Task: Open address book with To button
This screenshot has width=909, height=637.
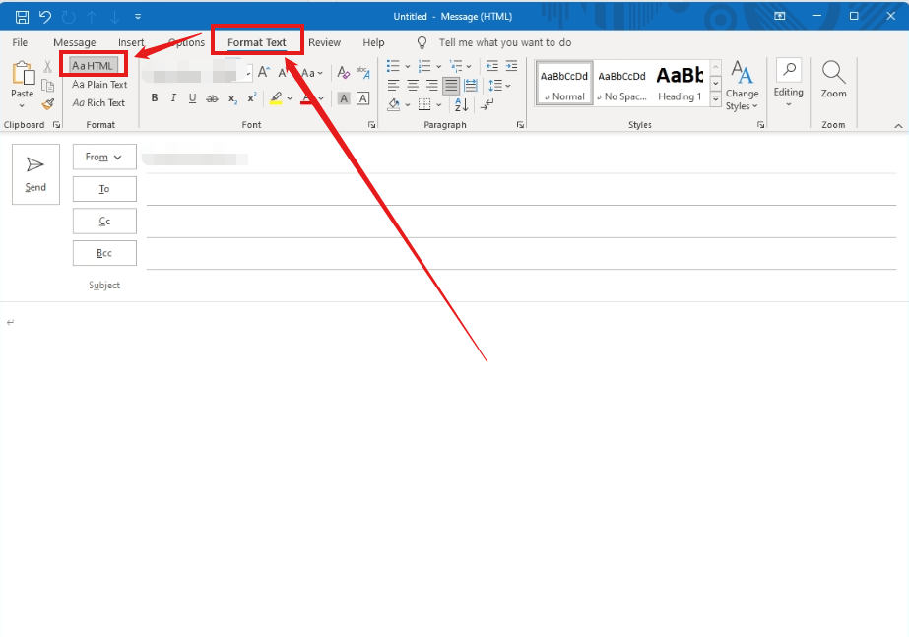Action: coord(104,189)
